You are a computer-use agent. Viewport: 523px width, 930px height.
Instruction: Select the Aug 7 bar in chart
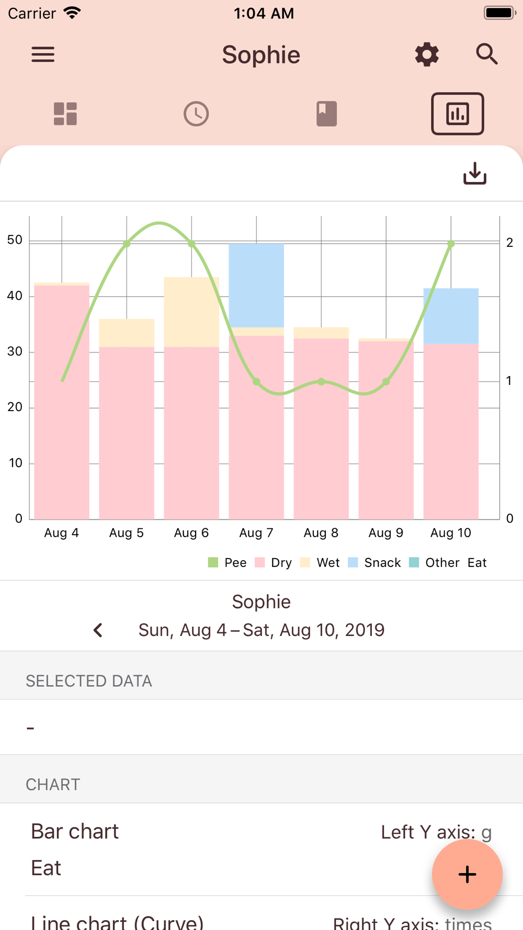(x=256, y=418)
